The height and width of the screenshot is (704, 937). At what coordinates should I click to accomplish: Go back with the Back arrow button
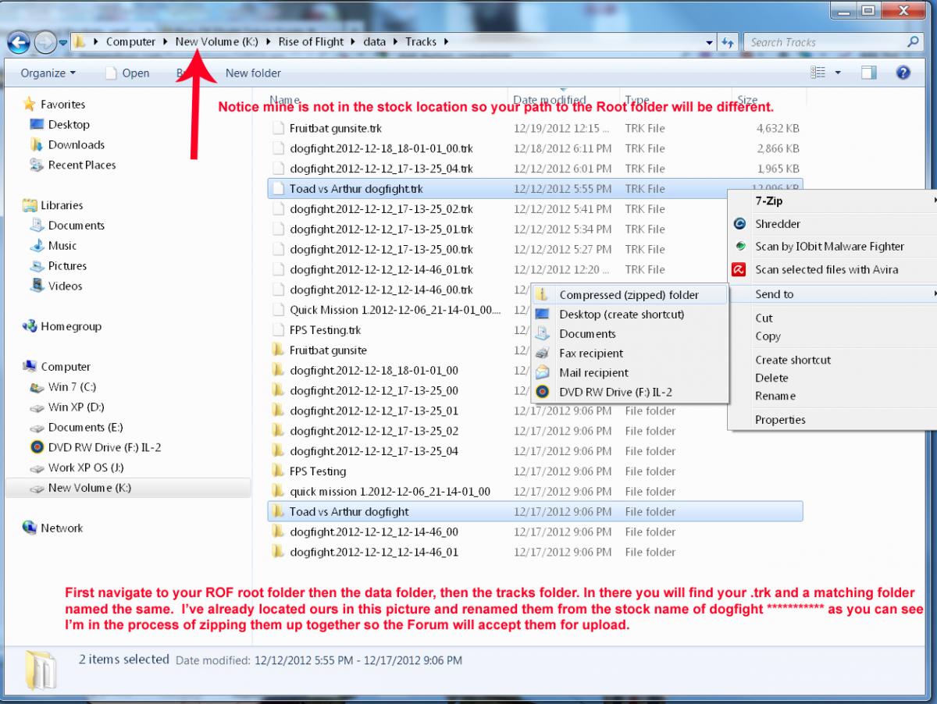point(19,42)
